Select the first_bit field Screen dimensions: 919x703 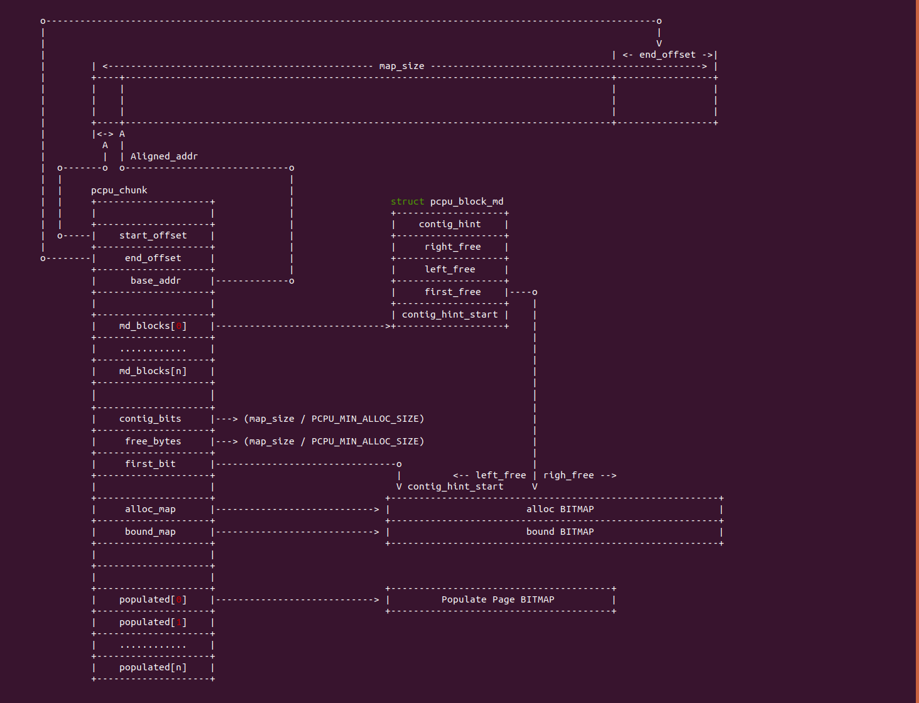pyautogui.click(x=150, y=464)
